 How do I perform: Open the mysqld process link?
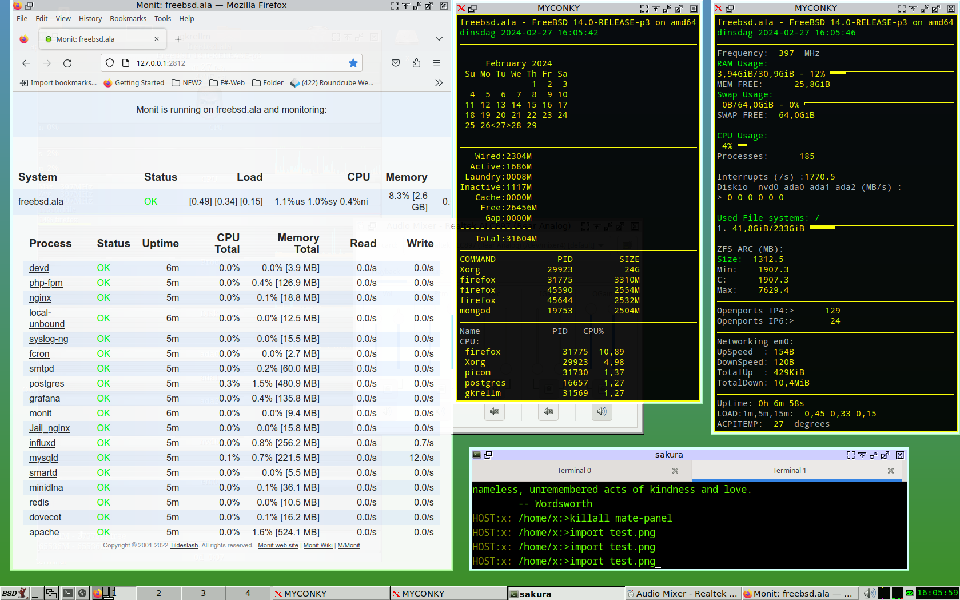(x=43, y=458)
